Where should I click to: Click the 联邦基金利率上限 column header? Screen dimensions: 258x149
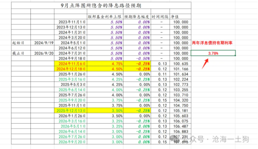[x=105, y=17]
